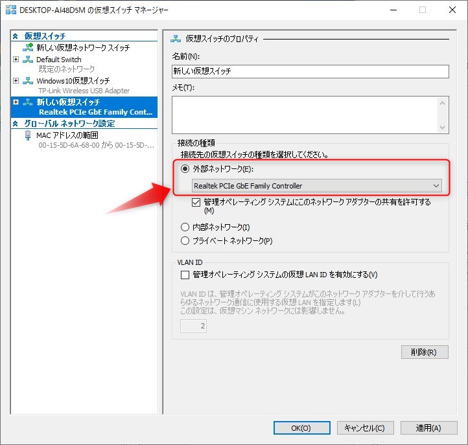Confirm with the OK(O) button
This screenshot has height=445, width=468.
(302, 428)
